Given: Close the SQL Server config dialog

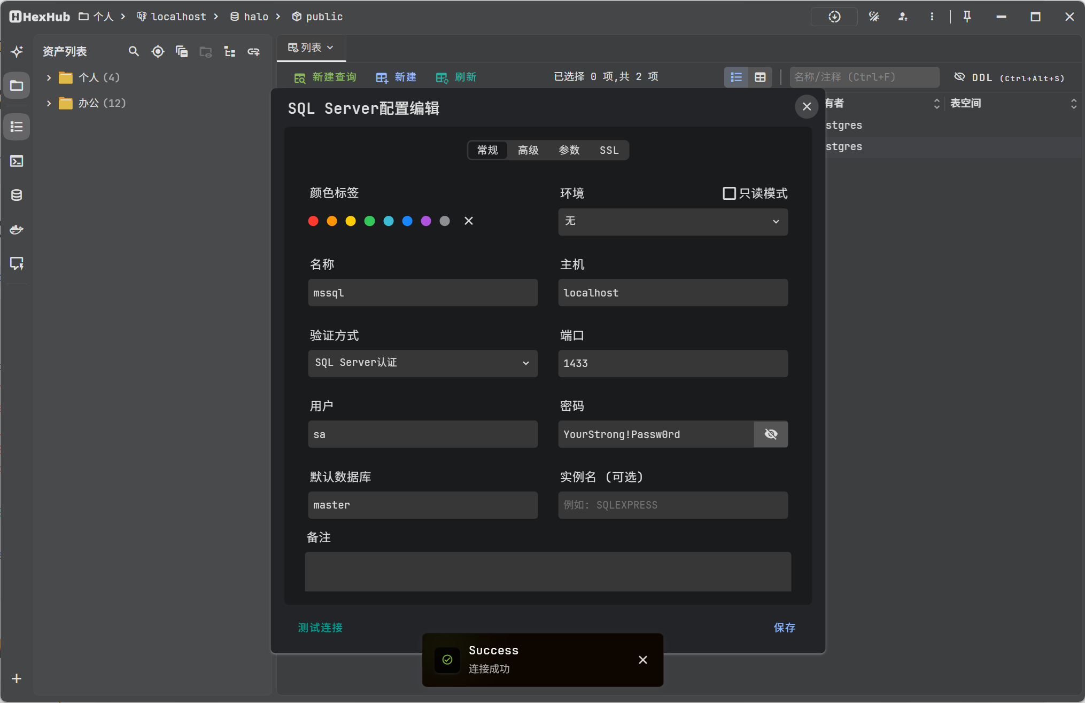Looking at the screenshot, I should click(x=807, y=106).
